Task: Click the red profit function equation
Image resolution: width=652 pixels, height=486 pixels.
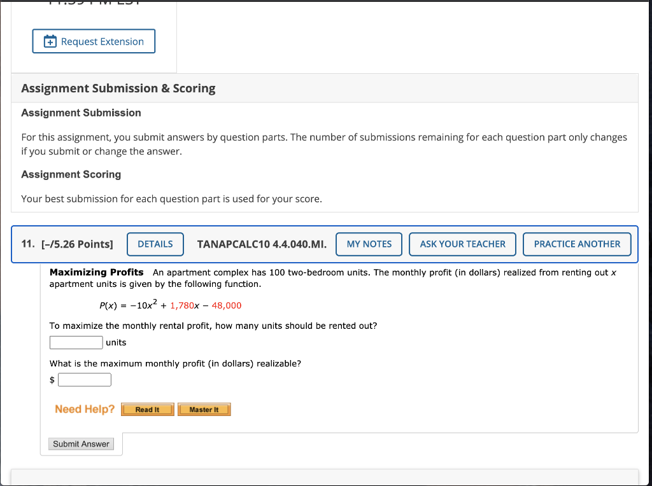Action: pyautogui.click(x=171, y=305)
